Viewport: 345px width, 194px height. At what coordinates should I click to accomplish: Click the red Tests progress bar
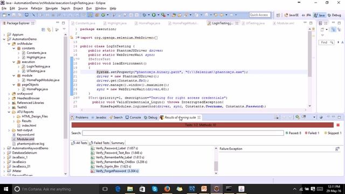pyautogui.click(x=203, y=125)
